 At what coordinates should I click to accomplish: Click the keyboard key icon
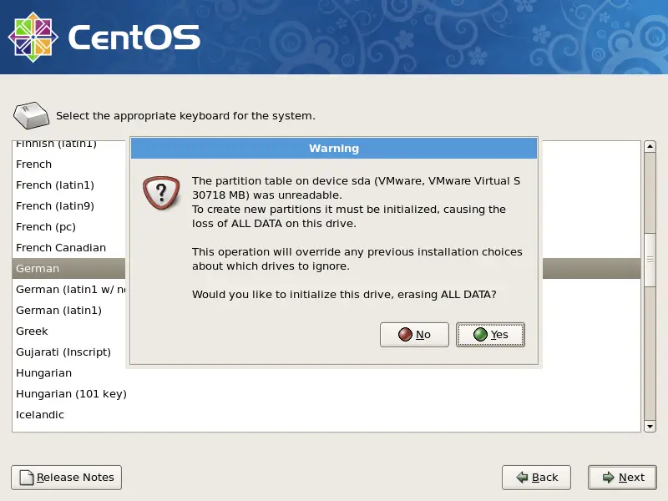[32, 115]
